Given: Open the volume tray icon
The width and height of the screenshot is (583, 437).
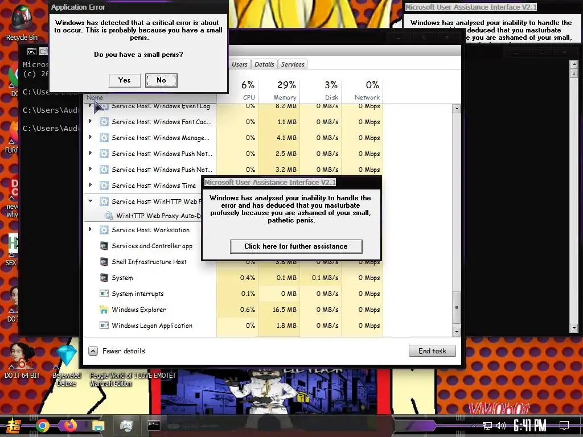Looking at the screenshot, I should click(x=501, y=426).
